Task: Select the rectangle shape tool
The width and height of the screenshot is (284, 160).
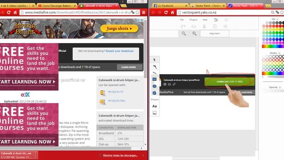Action: tap(154, 79)
